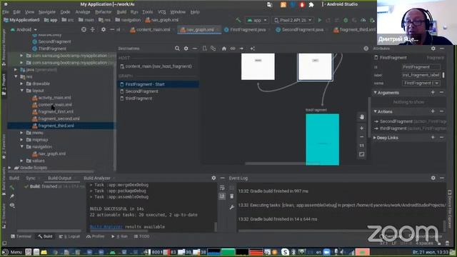Open Terminal tool window button

click(x=21, y=236)
